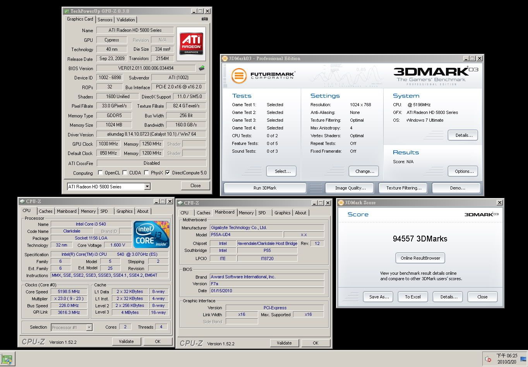
Task: Click the system Details... button in 3DMark03
Action: click(464, 135)
